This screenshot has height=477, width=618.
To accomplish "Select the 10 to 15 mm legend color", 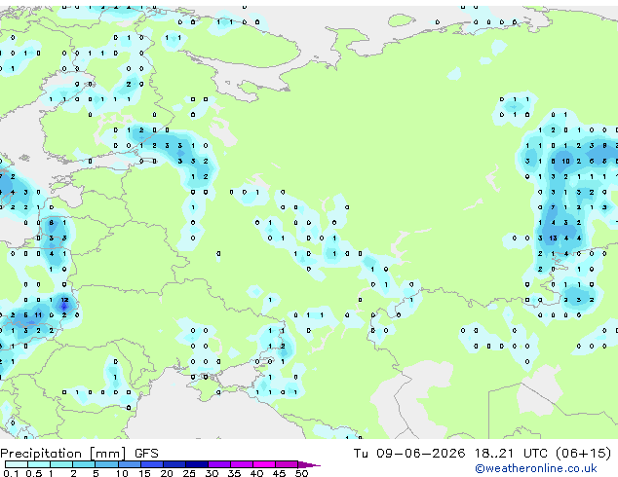I will [130, 464].
